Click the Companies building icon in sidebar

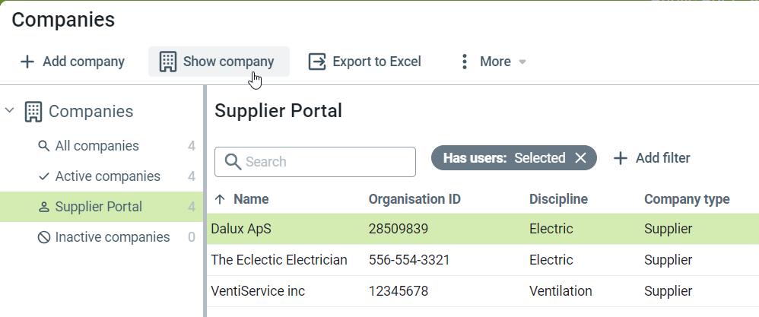(x=33, y=112)
